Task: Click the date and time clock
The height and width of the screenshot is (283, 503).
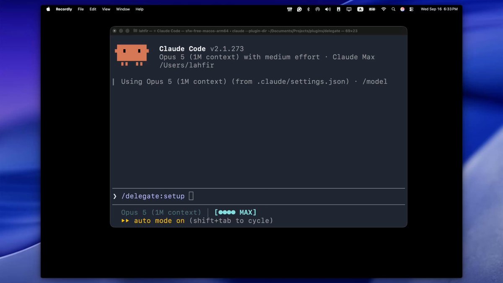Action: coord(439,9)
